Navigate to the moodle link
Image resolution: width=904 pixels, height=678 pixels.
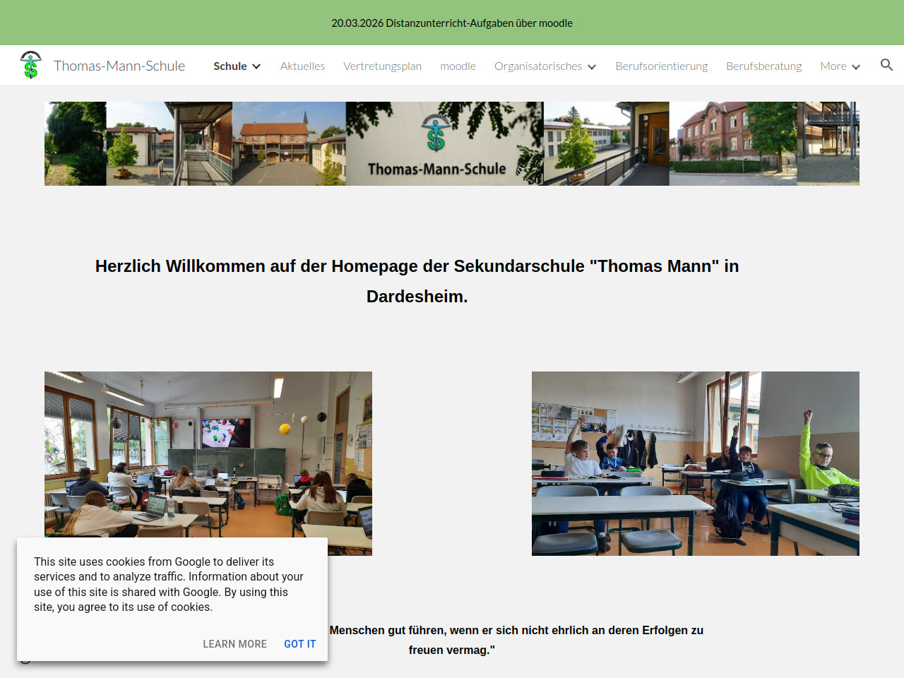[458, 66]
